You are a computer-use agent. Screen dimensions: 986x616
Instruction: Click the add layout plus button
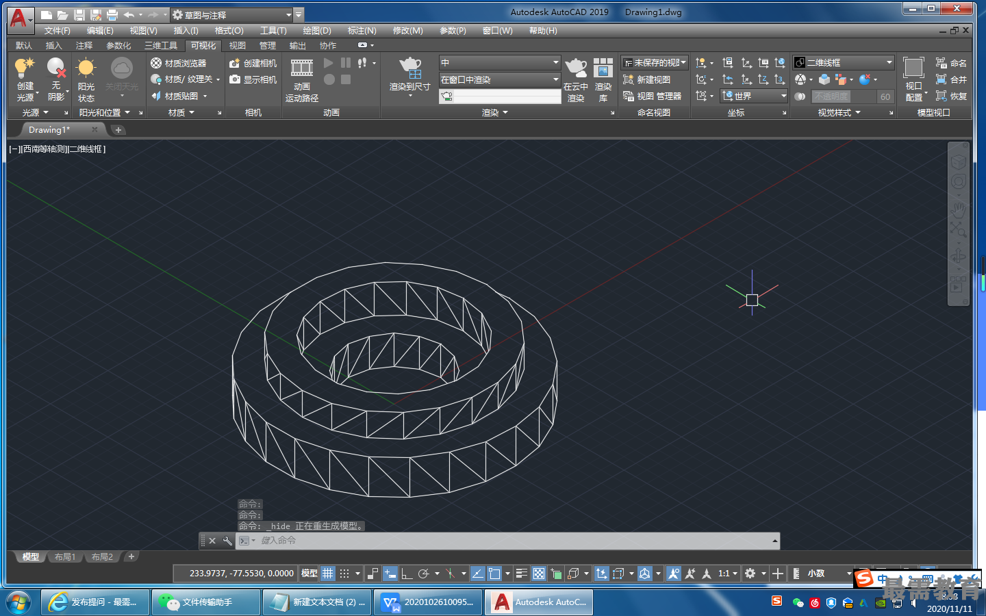pyautogui.click(x=131, y=557)
